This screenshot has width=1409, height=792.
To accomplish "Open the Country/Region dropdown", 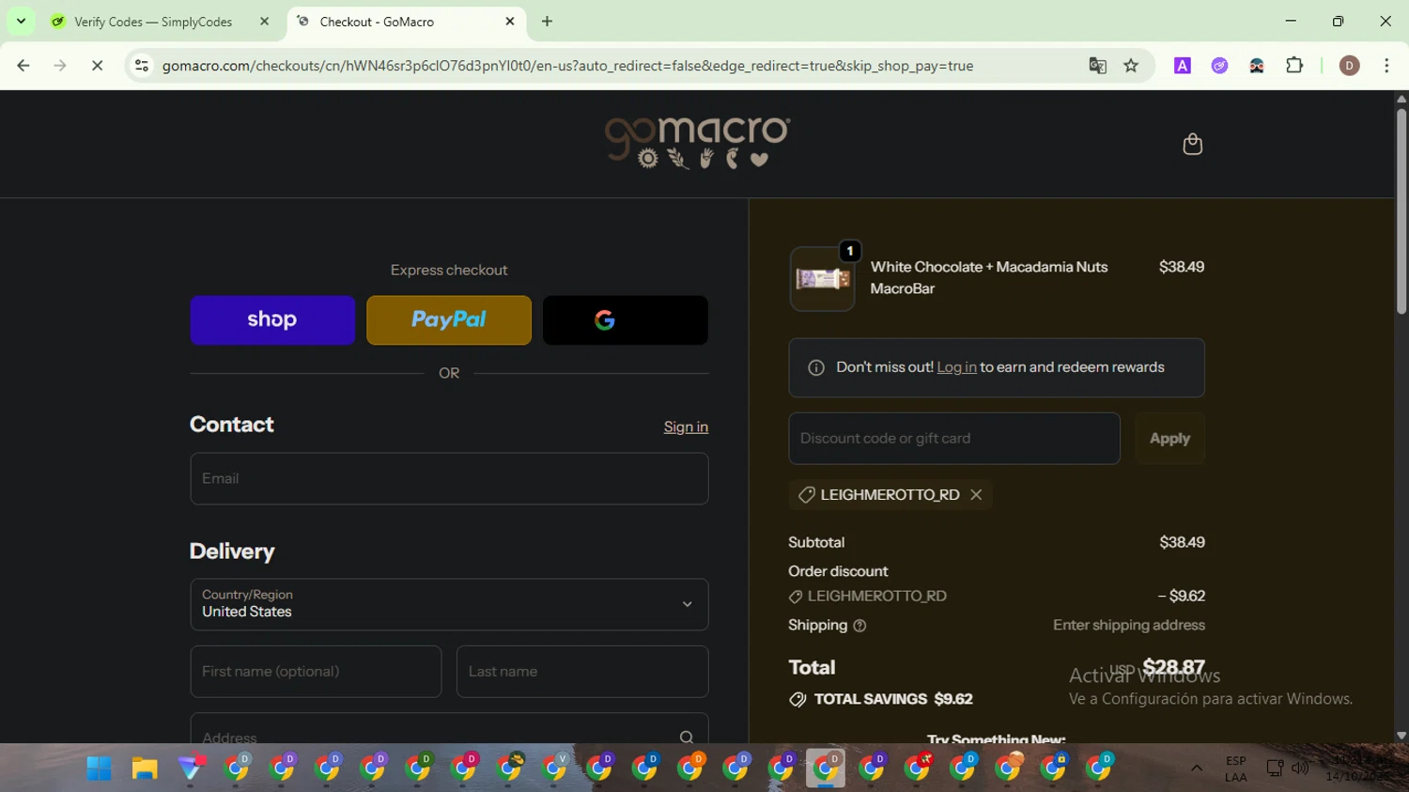I will coord(449,604).
